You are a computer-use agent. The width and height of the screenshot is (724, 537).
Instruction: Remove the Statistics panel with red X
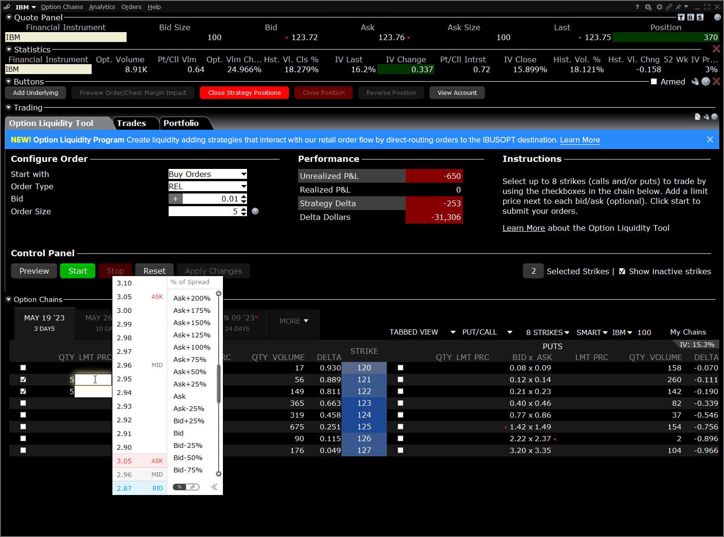tap(716, 49)
